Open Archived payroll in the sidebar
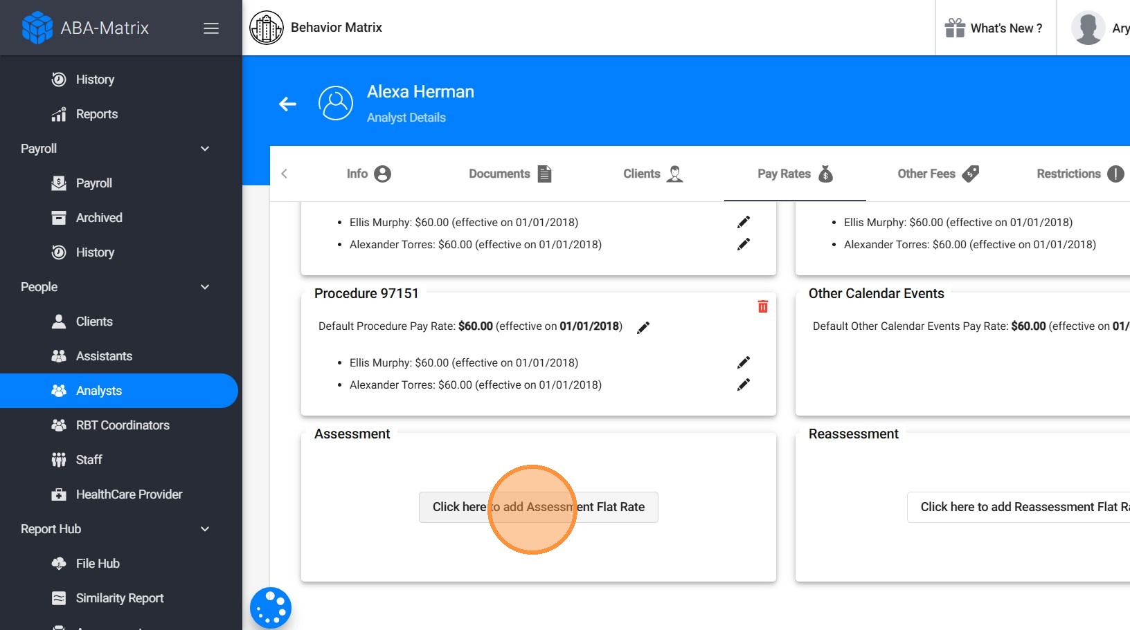This screenshot has width=1130, height=630. 99,218
